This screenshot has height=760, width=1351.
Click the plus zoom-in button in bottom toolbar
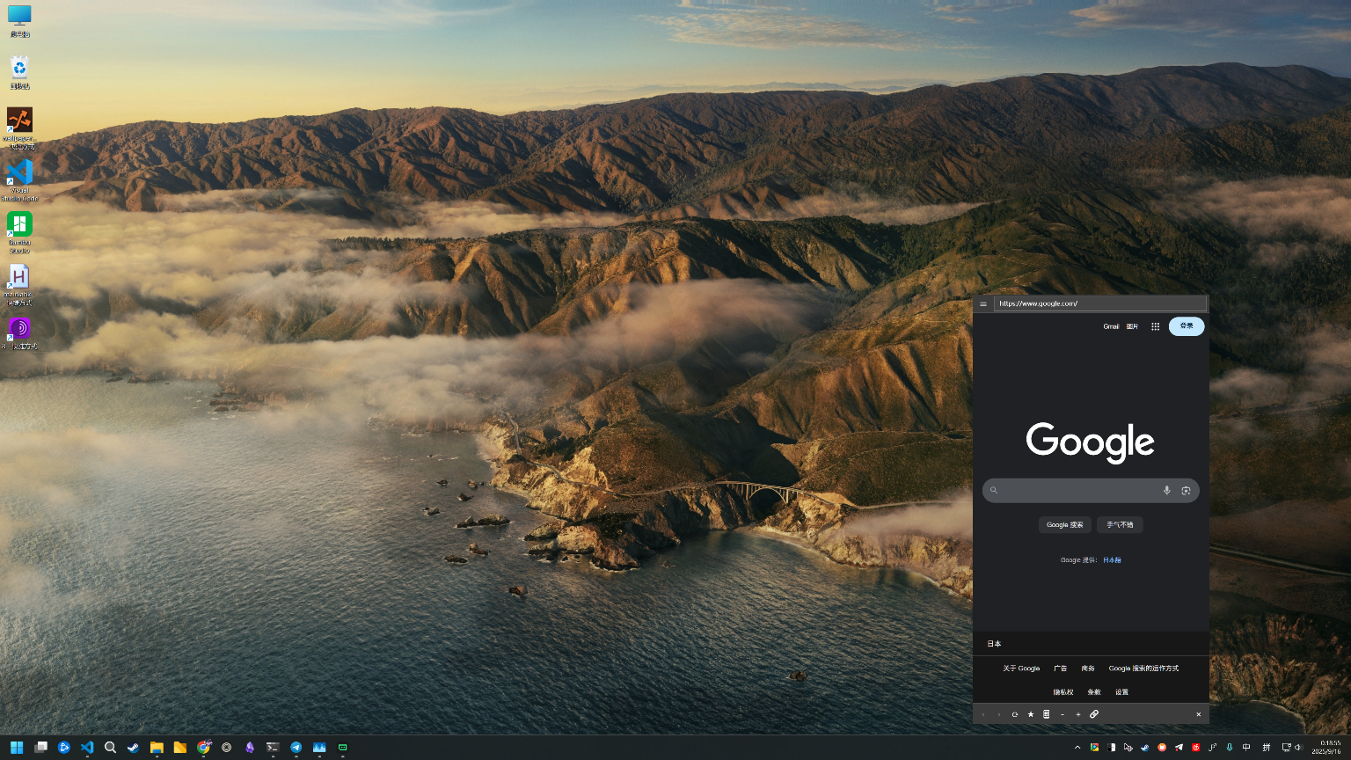pyautogui.click(x=1078, y=714)
